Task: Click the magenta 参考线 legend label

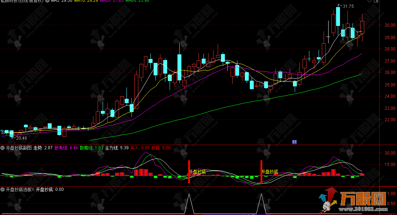Action: [66, 147]
